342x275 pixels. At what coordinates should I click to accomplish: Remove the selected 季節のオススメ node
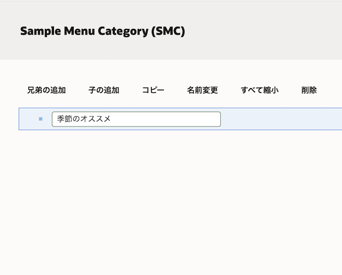(x=309, y=90)
